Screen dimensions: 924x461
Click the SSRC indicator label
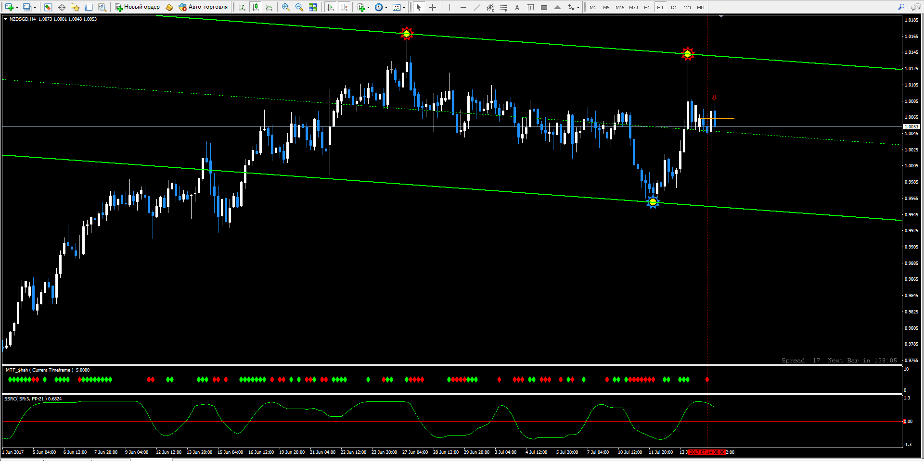[x=33, y=399]
